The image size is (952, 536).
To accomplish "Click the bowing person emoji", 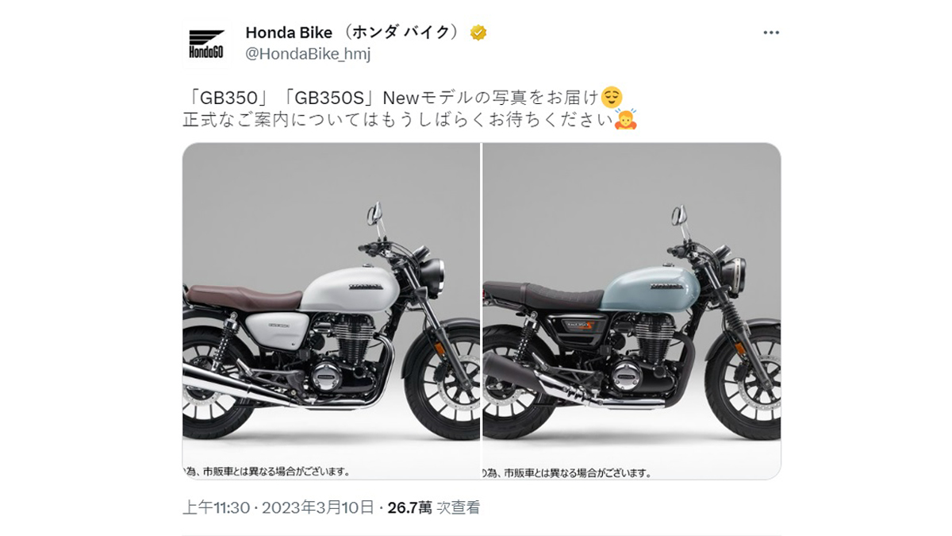I will coord(626,121).
